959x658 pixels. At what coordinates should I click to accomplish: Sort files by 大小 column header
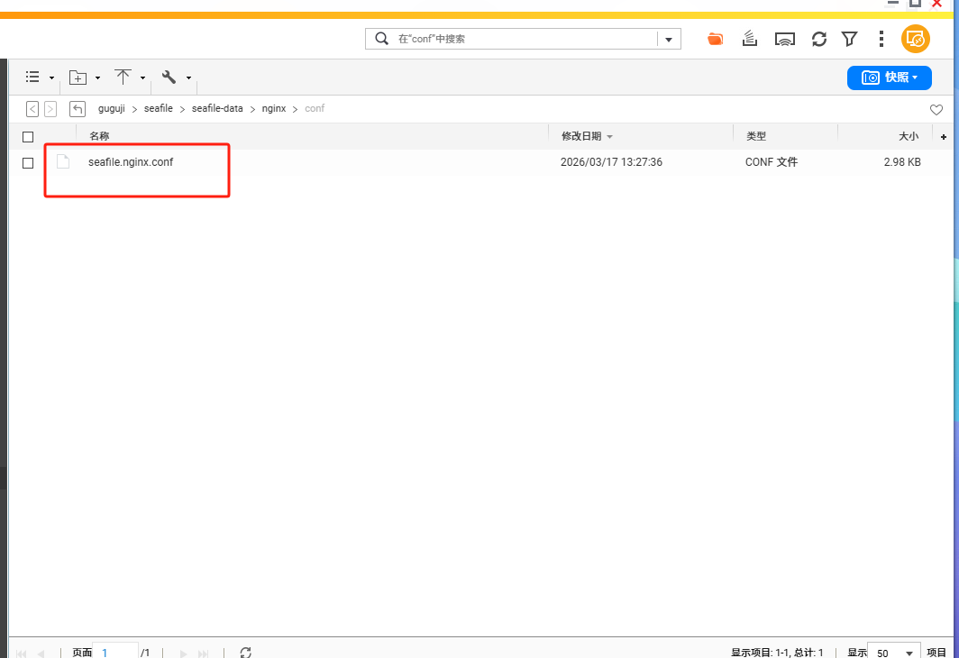click(x=908, y=136)
